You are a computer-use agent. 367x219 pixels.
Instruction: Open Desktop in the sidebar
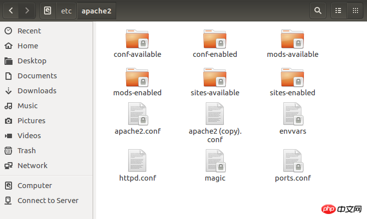pyautogui.click(x=47, y=61)
